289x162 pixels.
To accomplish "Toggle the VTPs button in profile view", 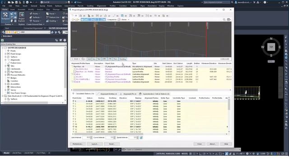I will (x=110, y=59).
